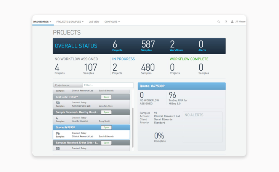Click the overall Alerts count
279x172 pixels.
pos(201,44)
